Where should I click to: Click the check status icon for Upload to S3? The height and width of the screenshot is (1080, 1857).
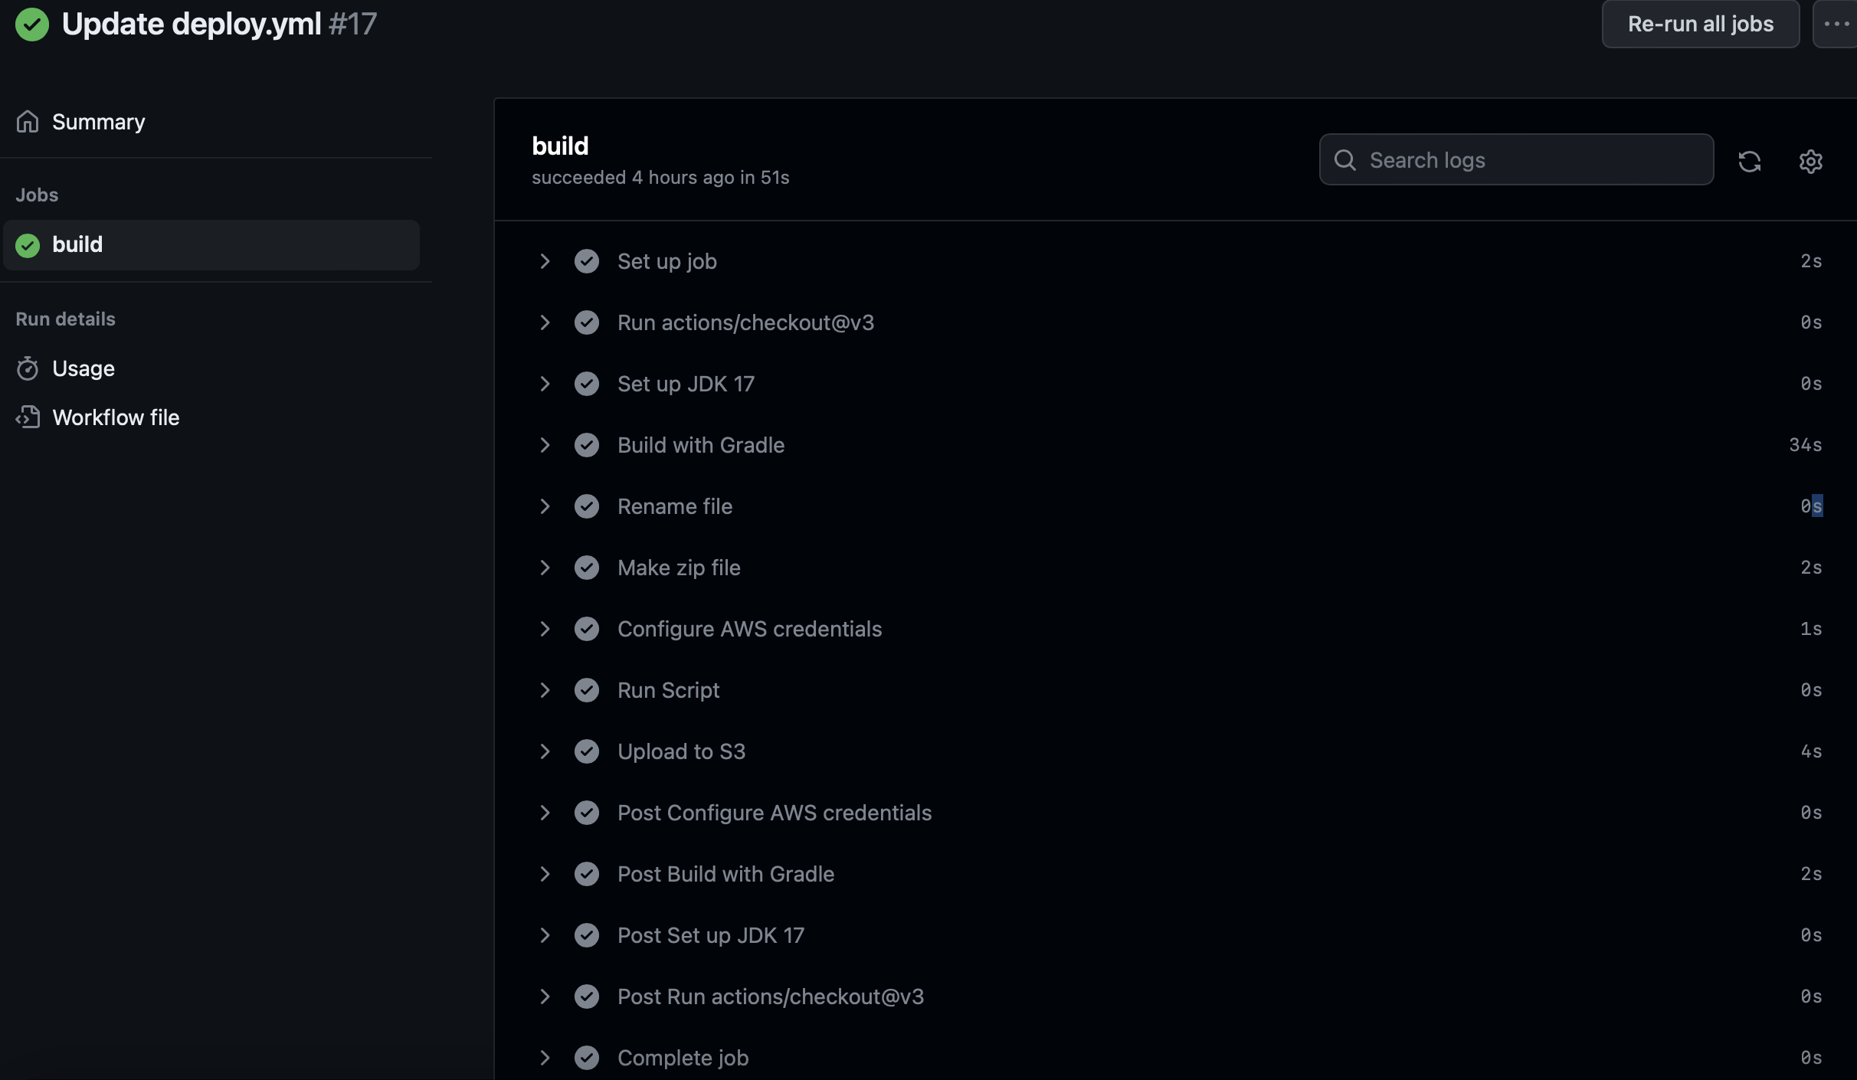pos(587,751)
